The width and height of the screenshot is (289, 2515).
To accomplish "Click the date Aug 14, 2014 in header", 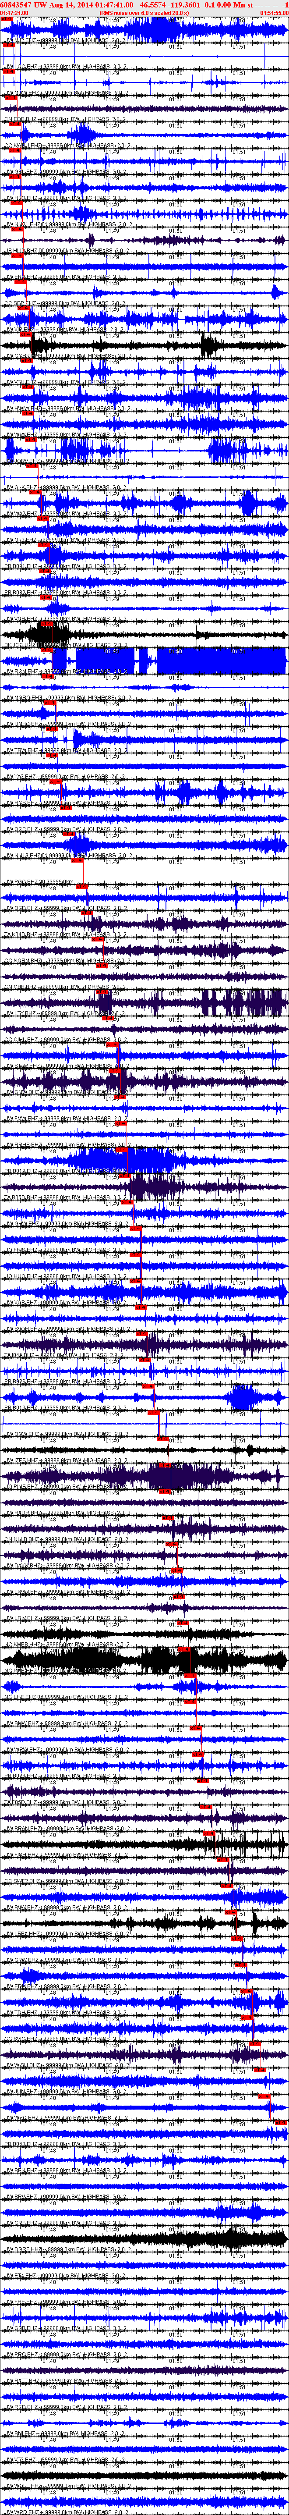I will coord(71,5).
